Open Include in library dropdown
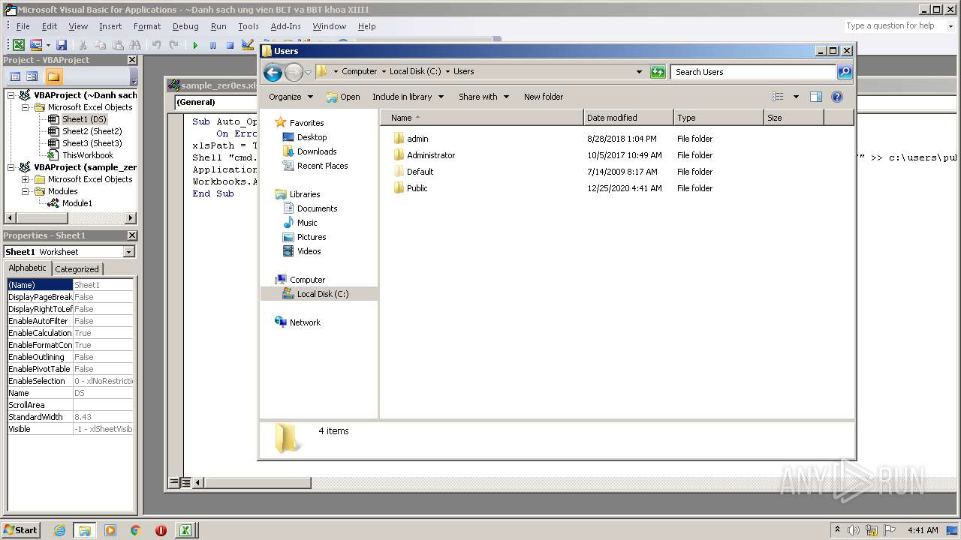This screenshot has height=540, width=961. click(408, 97)
